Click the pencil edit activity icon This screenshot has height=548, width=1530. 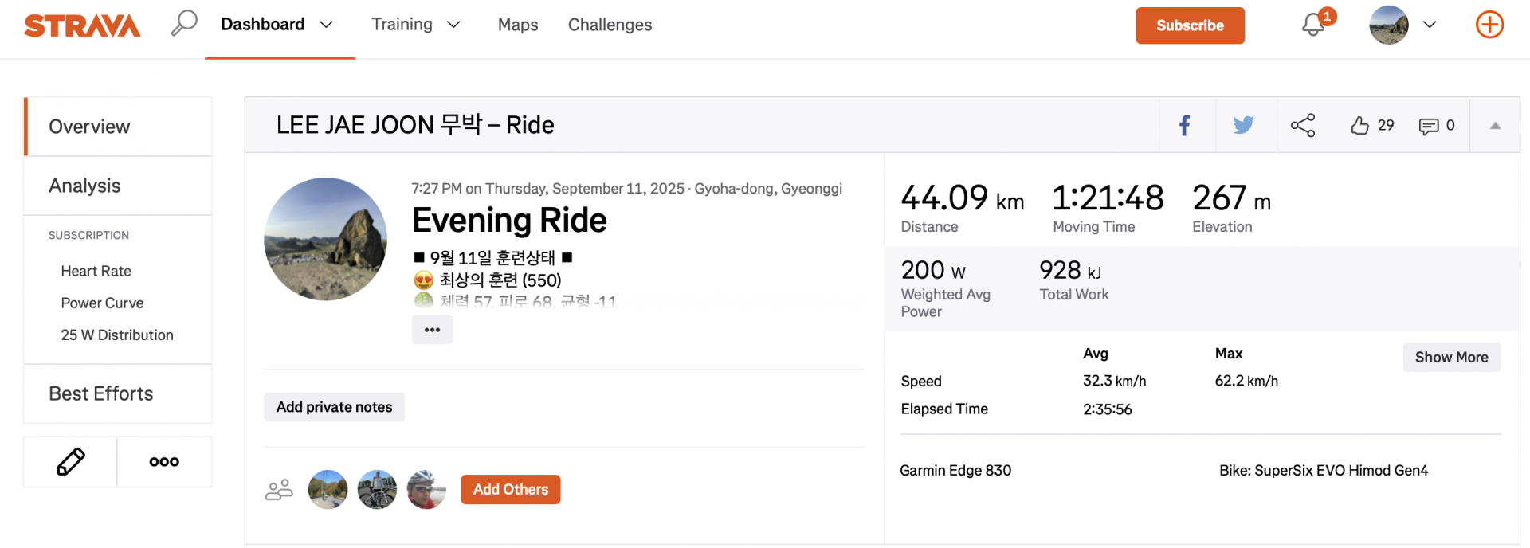click(x=71, y=461)
